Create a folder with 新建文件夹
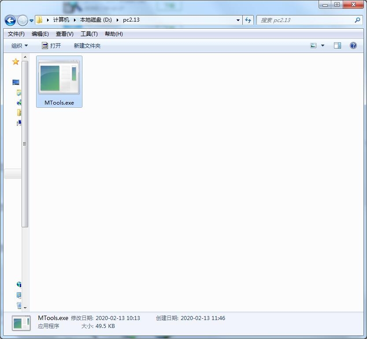Viewport: 367px width, 339px height. tap(87, 46)
